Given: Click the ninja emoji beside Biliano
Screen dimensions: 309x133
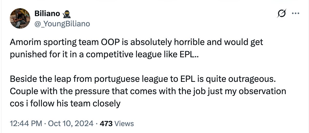Looking at the screenshot, I should tap(66, 13).
